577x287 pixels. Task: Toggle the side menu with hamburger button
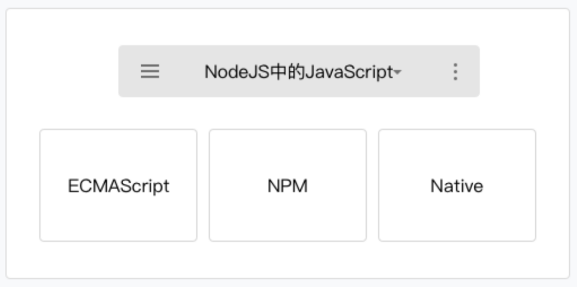150,72
